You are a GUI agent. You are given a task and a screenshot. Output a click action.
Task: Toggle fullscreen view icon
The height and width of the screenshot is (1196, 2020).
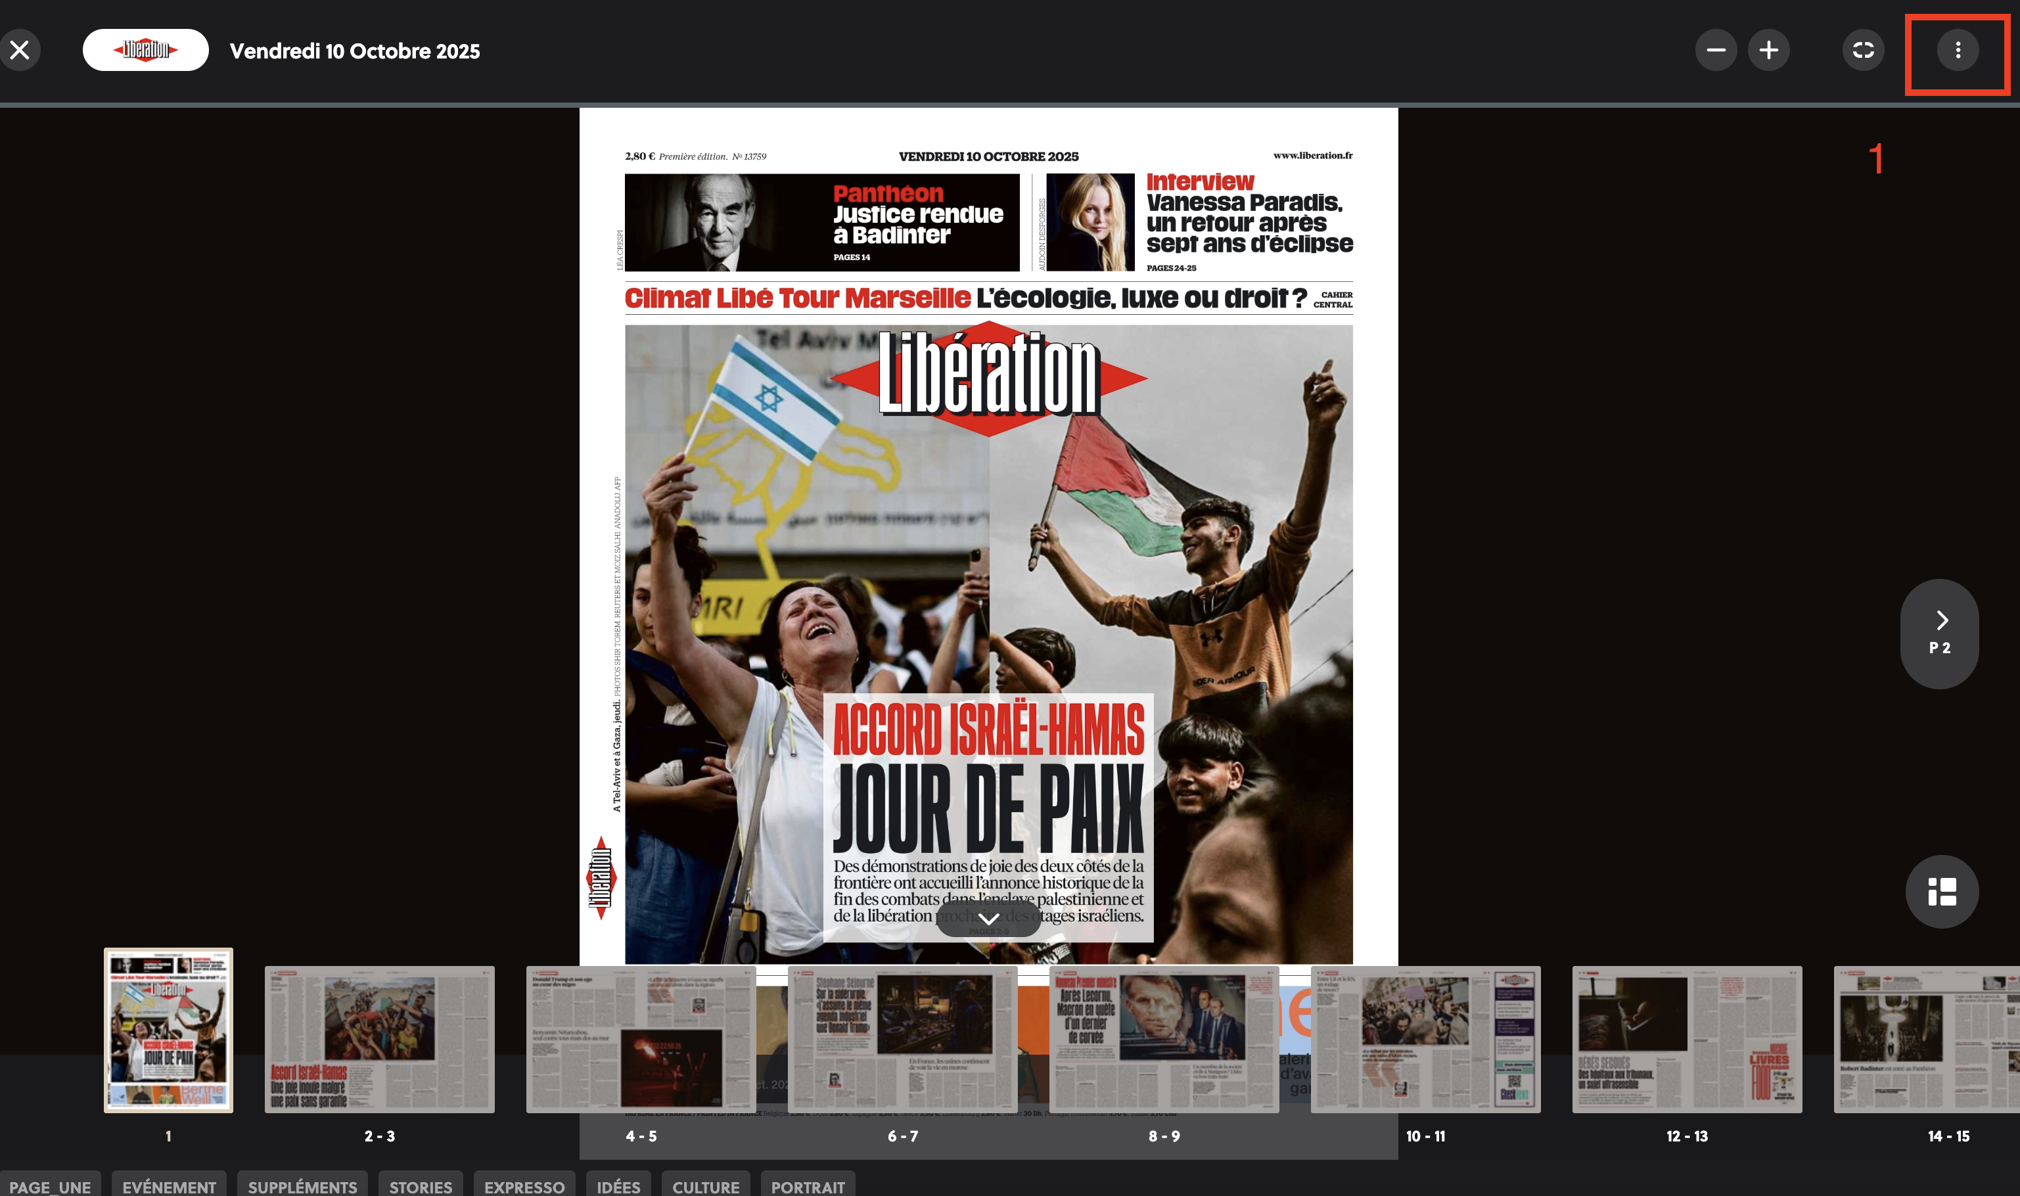(x=1863, y=50)
